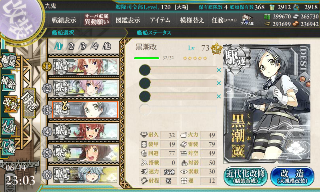Click the 近代化改修 modernization button
The height and width of the screenshot is (192, 320).
pyautogui.click(x=245, y=176)
